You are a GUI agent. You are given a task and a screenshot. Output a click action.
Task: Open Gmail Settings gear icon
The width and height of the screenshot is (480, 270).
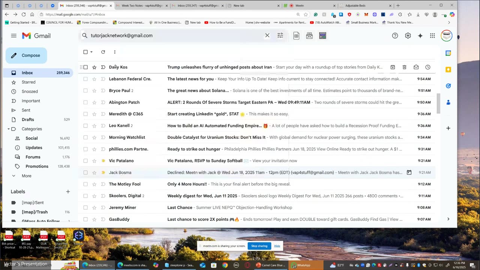tap(408, 36)
